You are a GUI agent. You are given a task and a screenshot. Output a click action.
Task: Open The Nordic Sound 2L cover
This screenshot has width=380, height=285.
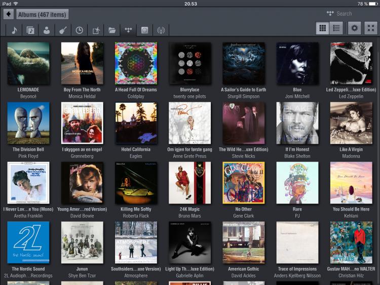28,242
